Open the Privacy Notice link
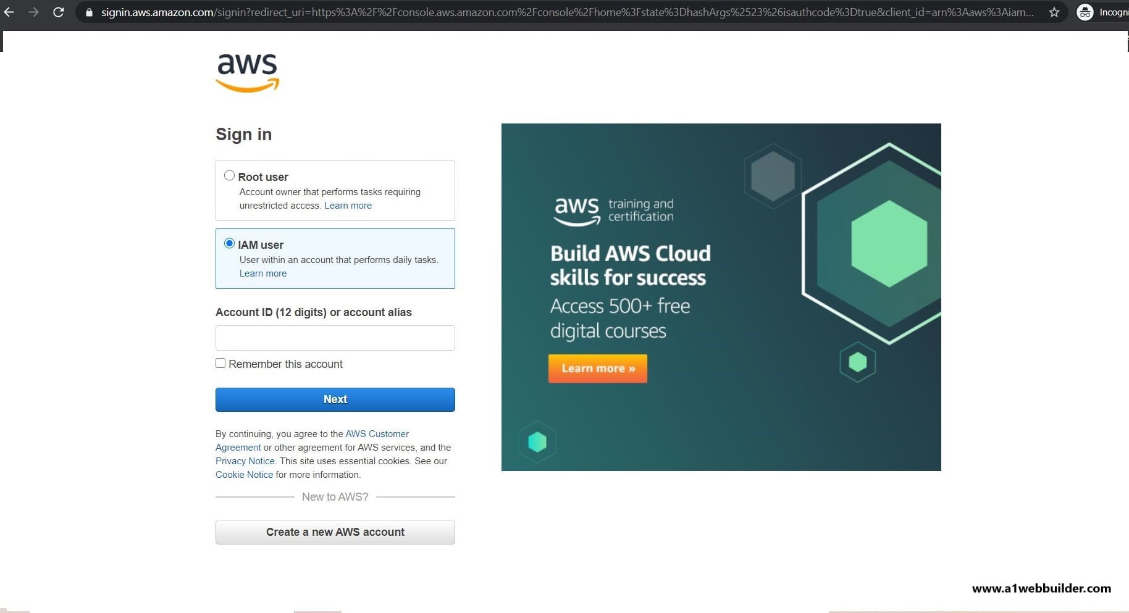The width and height of the screenshot is (1129, 613). tap(245, 461)
